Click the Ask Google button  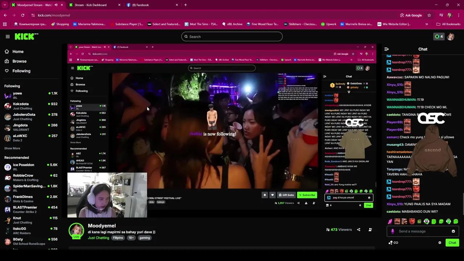point(411,15)
